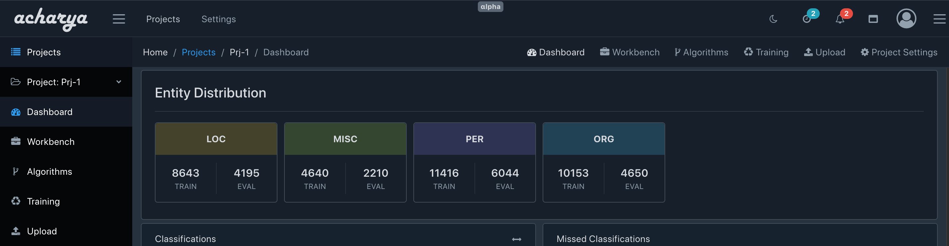Toggle dark mode with the moon icon
949x246 pixels.
(773, 19)
